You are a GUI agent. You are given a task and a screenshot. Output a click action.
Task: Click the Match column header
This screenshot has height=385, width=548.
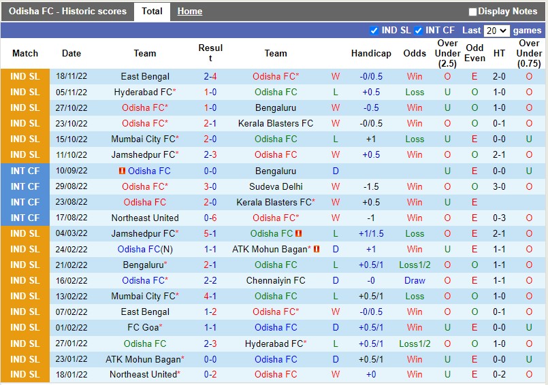(25, 54)
